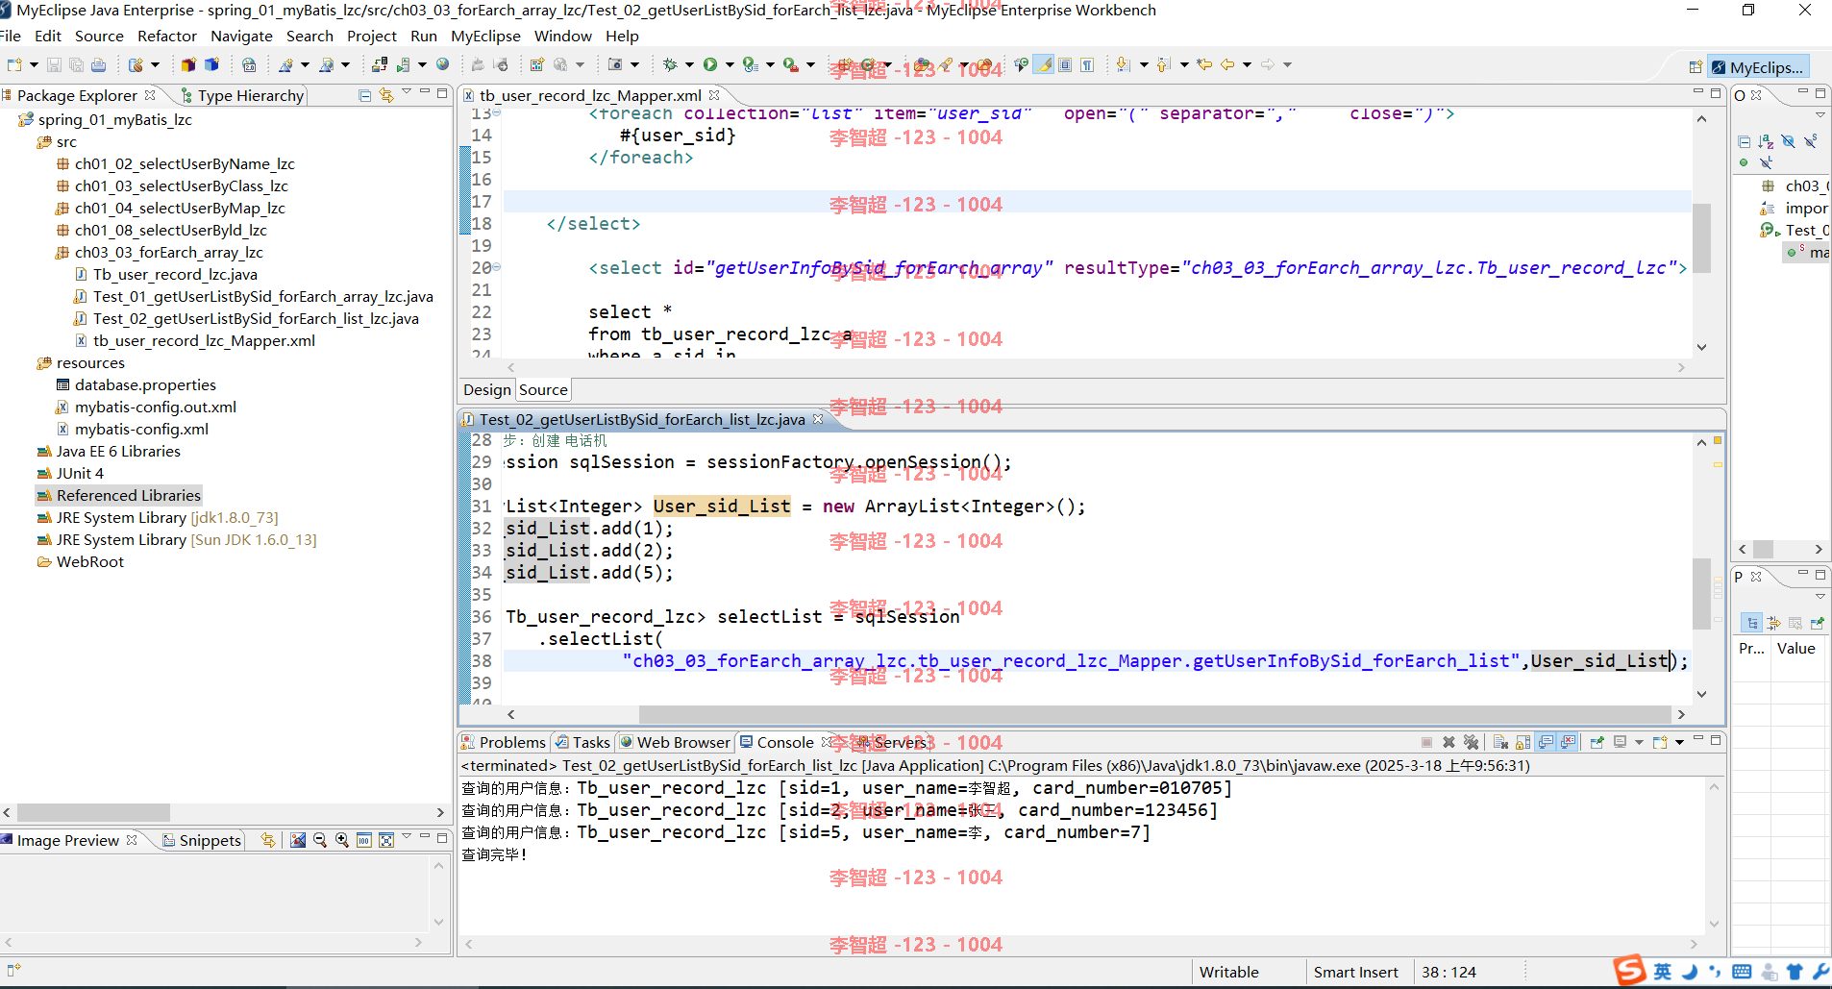This screenshot has width=1832, height=989.
Task: Open the Source menu
Action: (99, 36)
